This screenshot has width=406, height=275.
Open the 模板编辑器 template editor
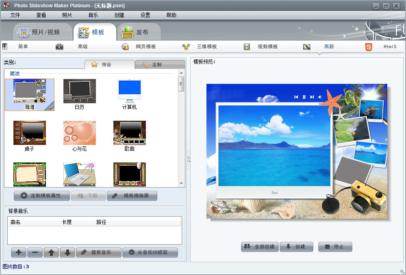133,196
